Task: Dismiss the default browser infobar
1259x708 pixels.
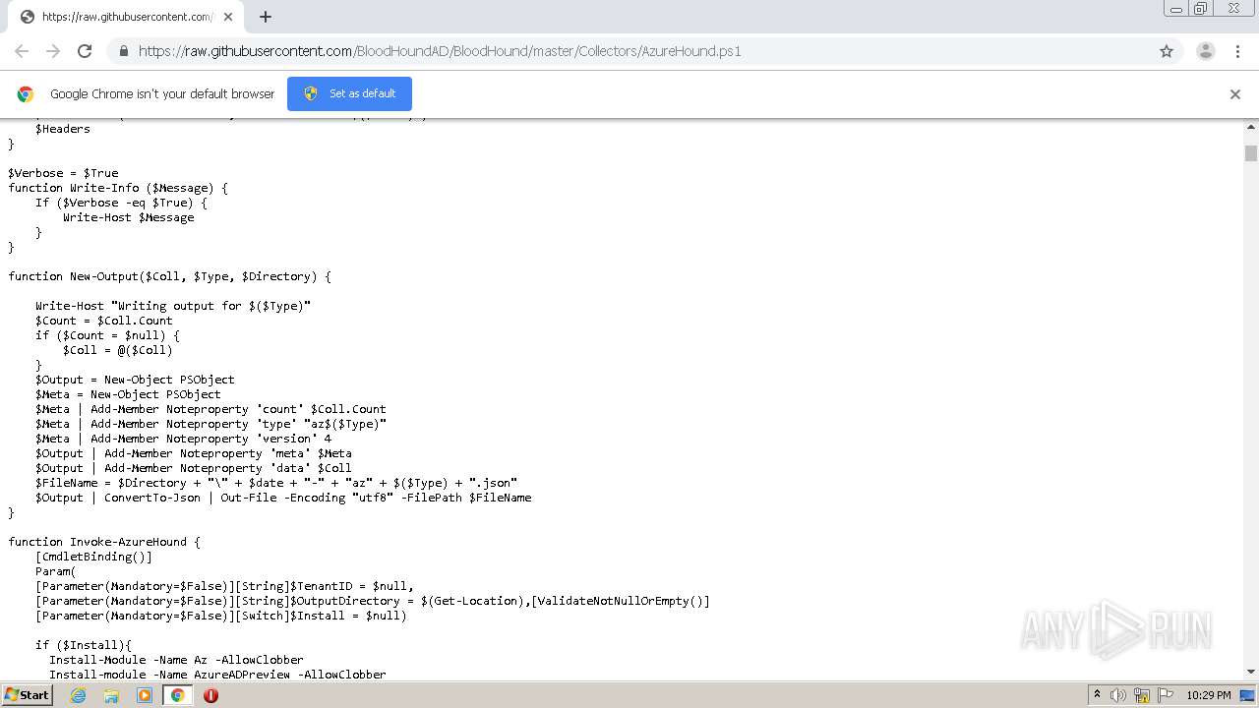Action: coord(1234,94)
